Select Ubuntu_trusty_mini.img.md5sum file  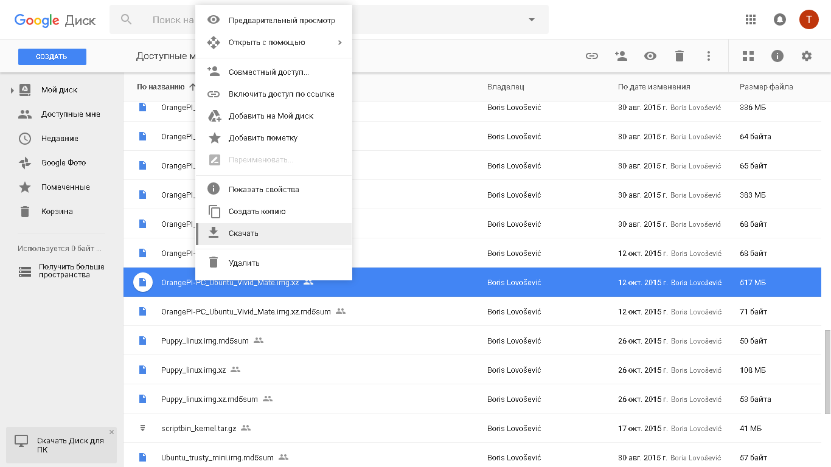[472, 456]
